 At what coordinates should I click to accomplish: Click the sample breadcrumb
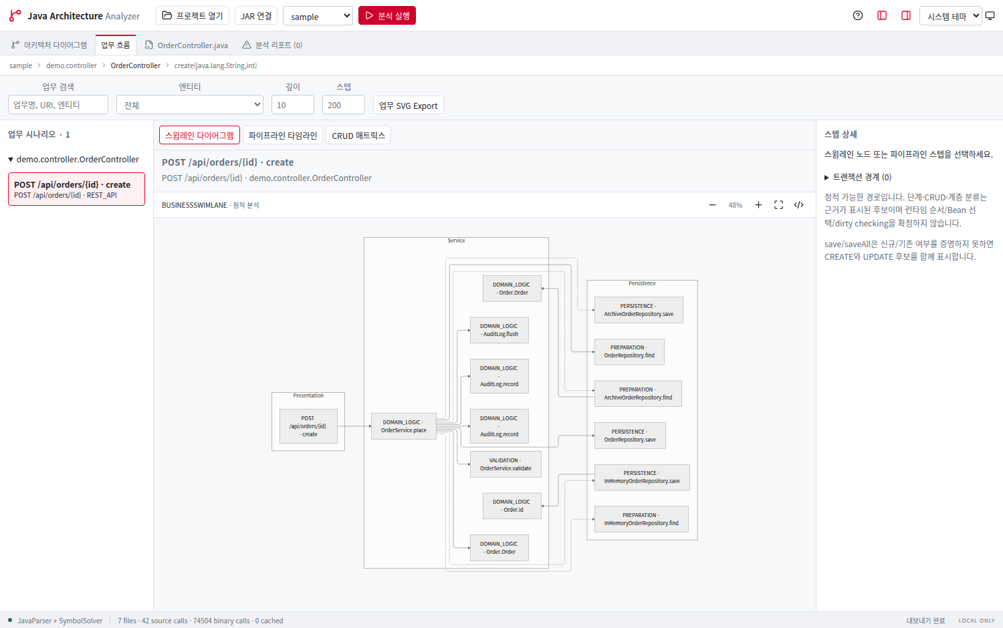(21, 65)
